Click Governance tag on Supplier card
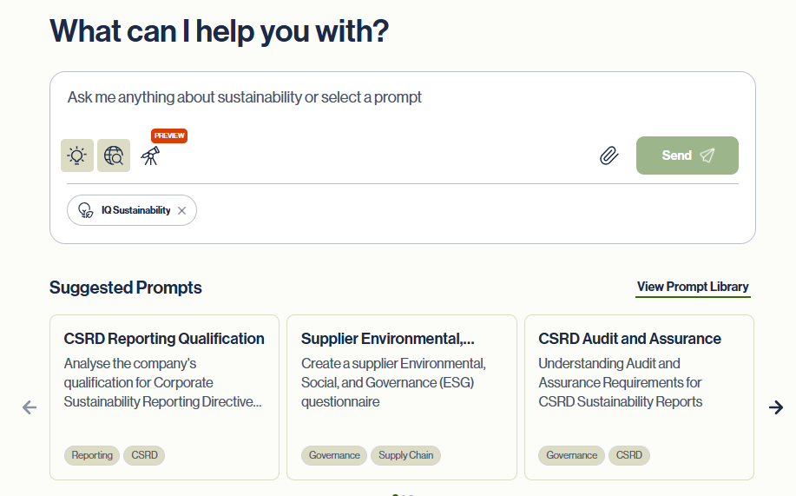Screen dimensions: 796x496 (334, 455)
